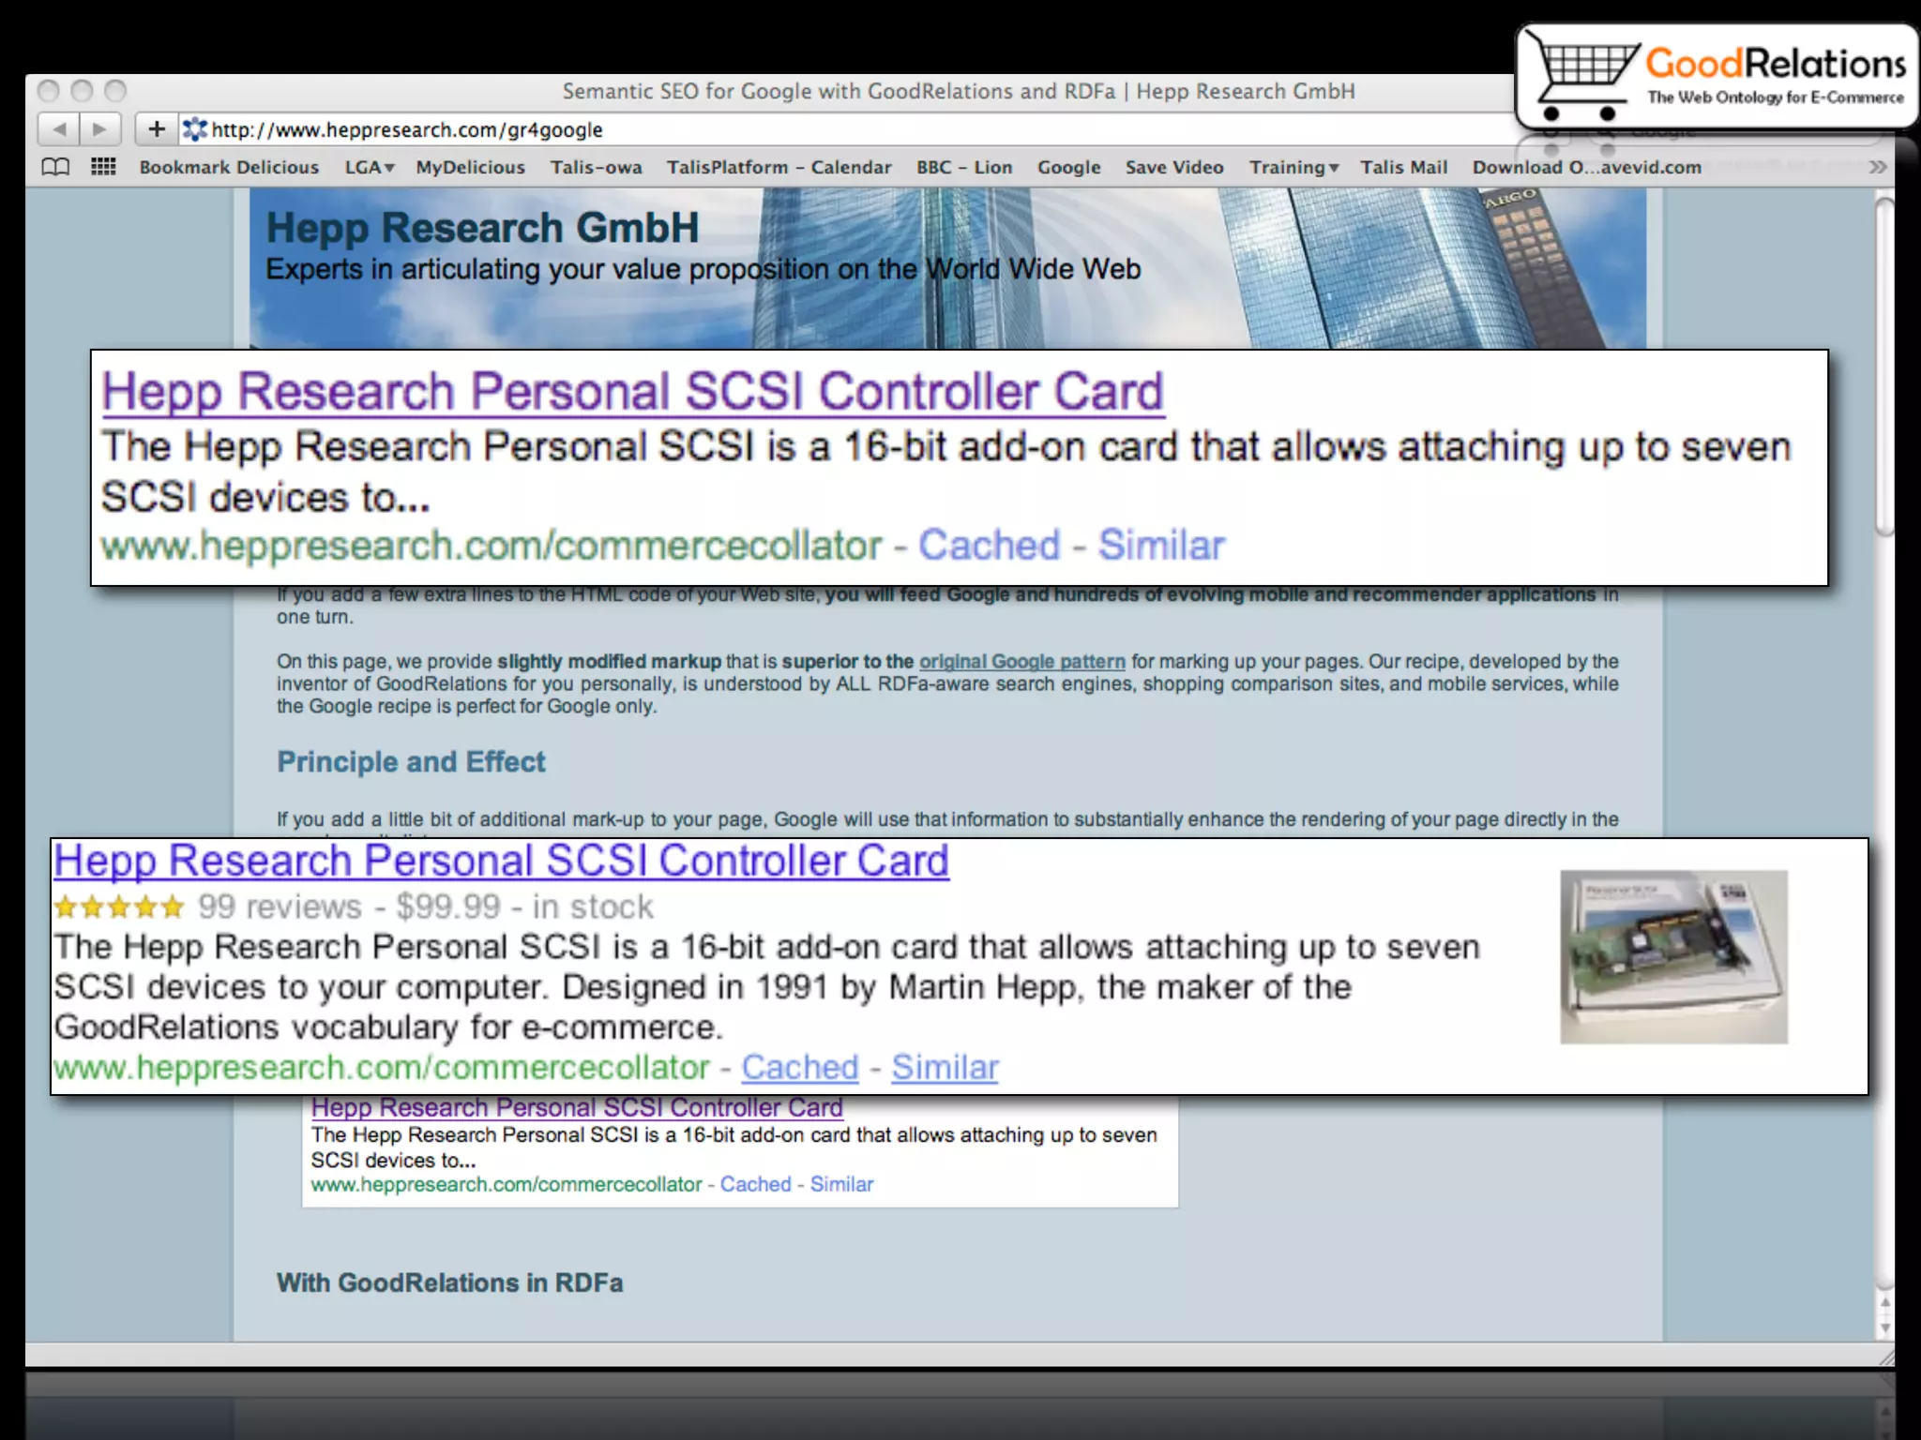Click the vertical scrollbar down arrow

(x=1884, y=1329)
